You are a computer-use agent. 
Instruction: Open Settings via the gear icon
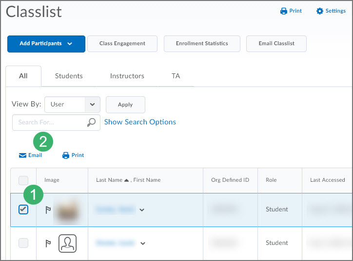tap(319, 11)
